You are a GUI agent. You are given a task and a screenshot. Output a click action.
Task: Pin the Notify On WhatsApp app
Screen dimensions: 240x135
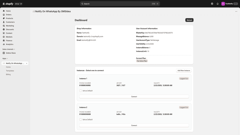27,63
